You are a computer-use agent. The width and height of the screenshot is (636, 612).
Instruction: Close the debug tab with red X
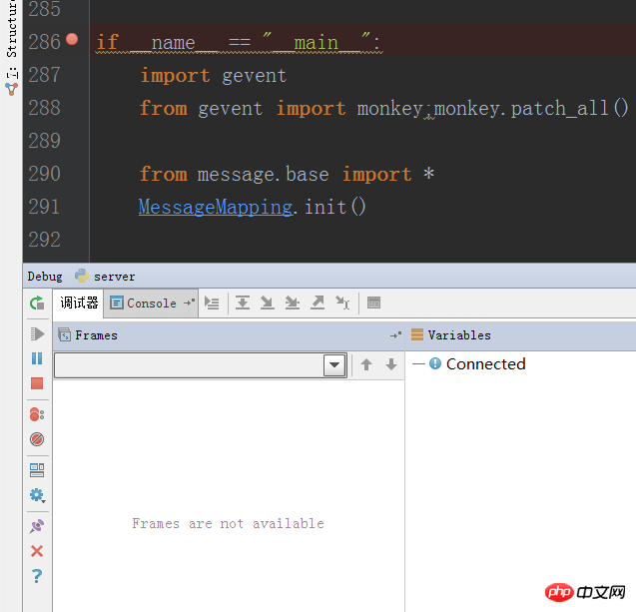37,551
